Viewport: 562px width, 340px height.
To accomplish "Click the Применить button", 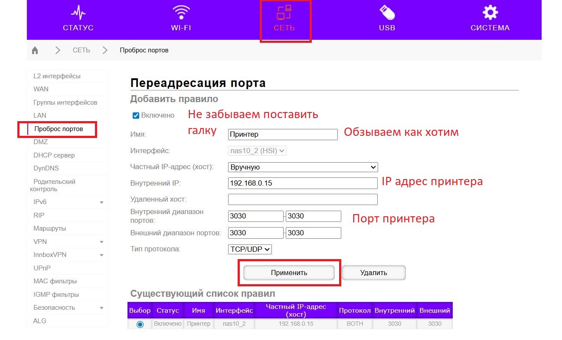I will [x=289, y=273].
